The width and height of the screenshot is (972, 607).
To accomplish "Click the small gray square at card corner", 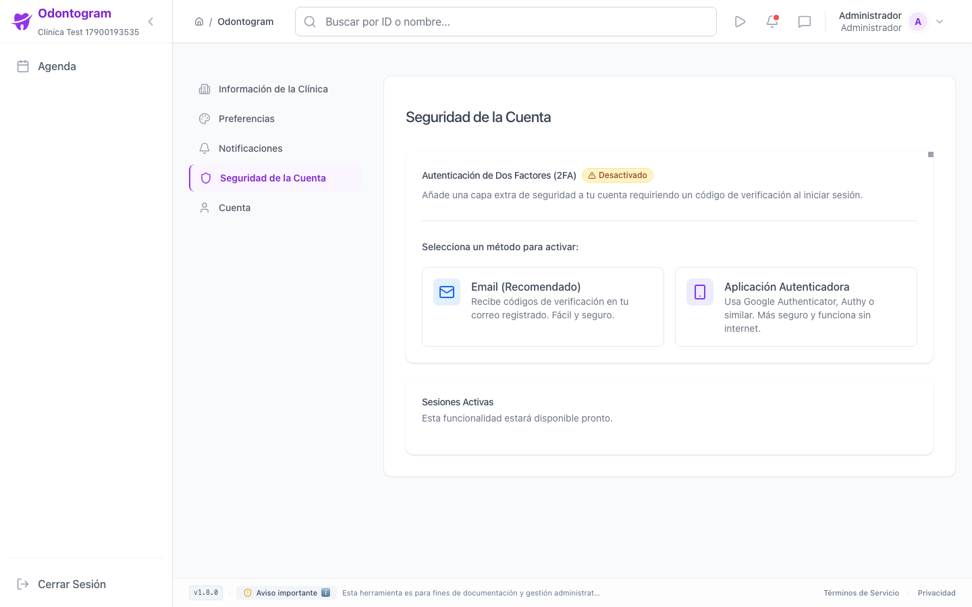I will (931, 154).
